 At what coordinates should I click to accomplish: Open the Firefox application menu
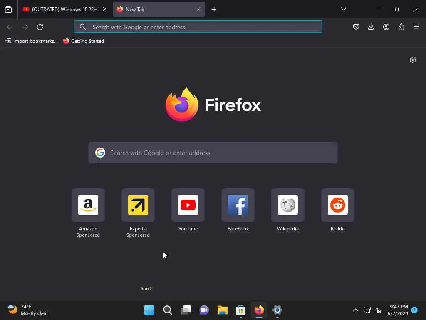click(416, 27)
